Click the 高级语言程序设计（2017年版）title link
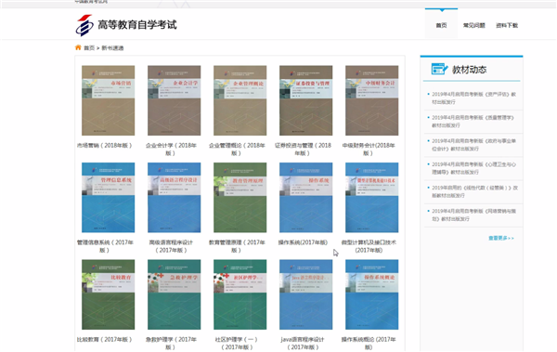557x352 pixels. pyautogui.click(x=171, y=246)
